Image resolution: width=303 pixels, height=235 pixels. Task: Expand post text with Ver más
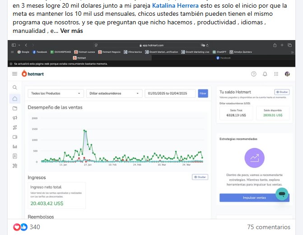[71, 31]
